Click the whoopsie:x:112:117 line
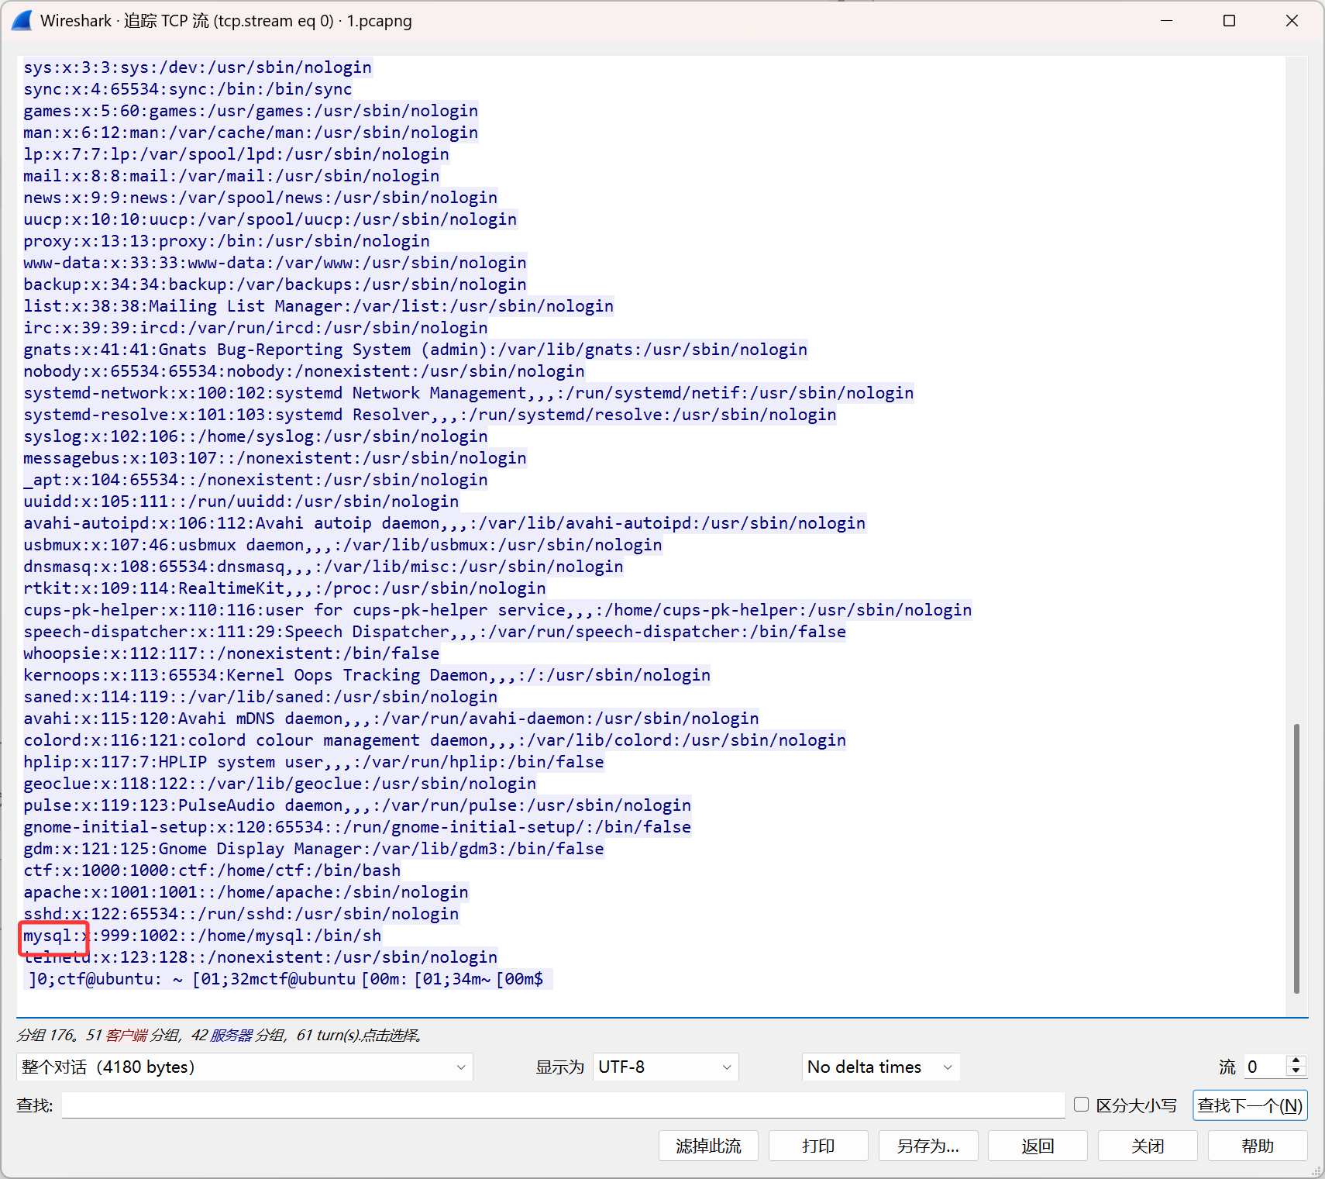The image size is (1325, 1179). point(232,653)
